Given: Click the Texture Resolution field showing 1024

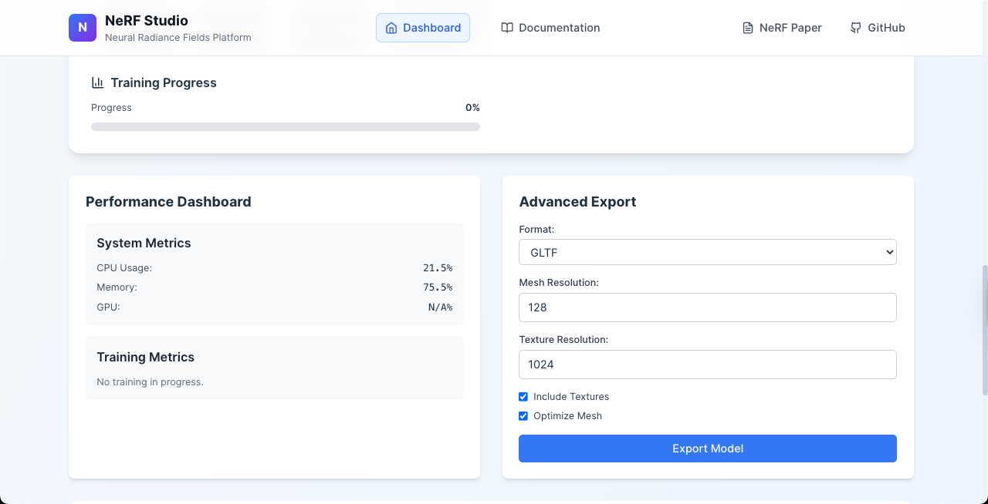Looking at the screenshot, I should [x=708, y=365].
